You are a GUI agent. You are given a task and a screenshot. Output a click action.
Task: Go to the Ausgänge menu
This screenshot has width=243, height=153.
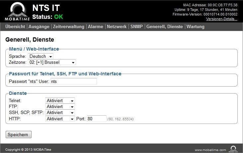pyautogui.click(x=39, y=26)
